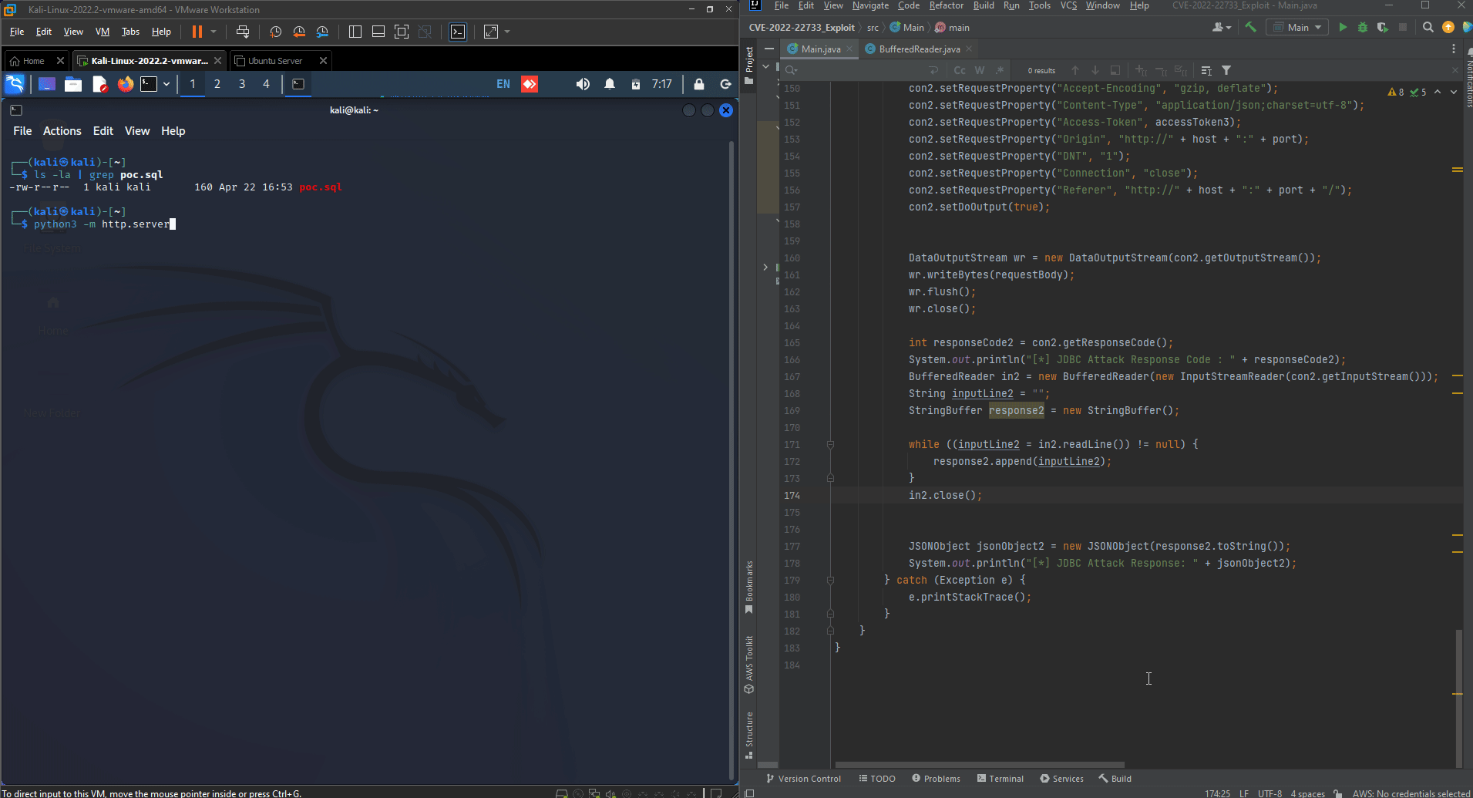The image size is (1473, 798).
Task: Switch to Kali workspace 2
Action: pyautogui.click(x=217, y=84)
